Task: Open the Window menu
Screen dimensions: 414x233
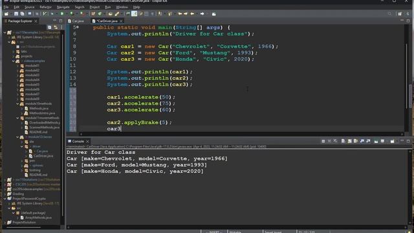Action: click(x=122, y=7)
